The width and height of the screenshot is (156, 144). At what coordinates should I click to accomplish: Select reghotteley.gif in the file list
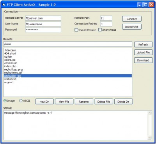coord(68,73)
